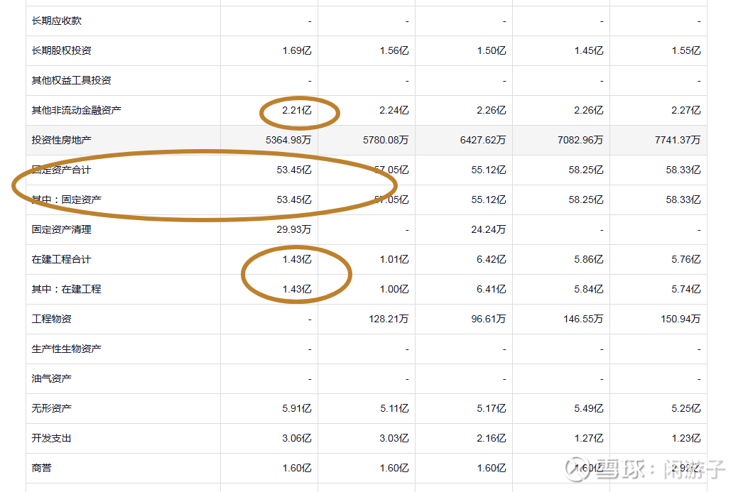The height and width of the screenshot is (492, 748).
Task: Click the 工程物资 row label
Action: [x=51, y=319]
